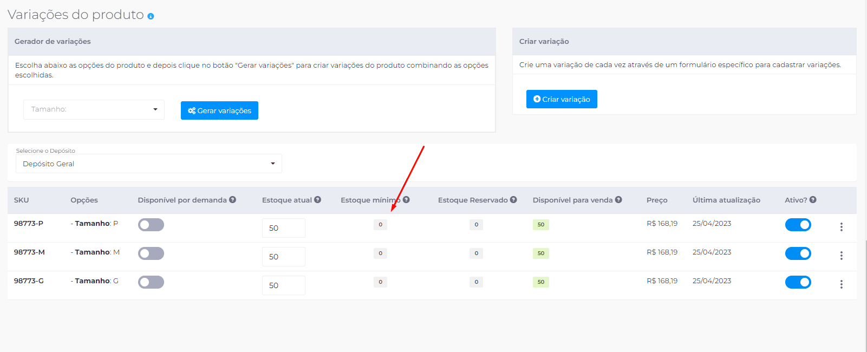867x352 pixels.
Task: Expand the Depósito Geral dropdown
Action: coord(148,164)
